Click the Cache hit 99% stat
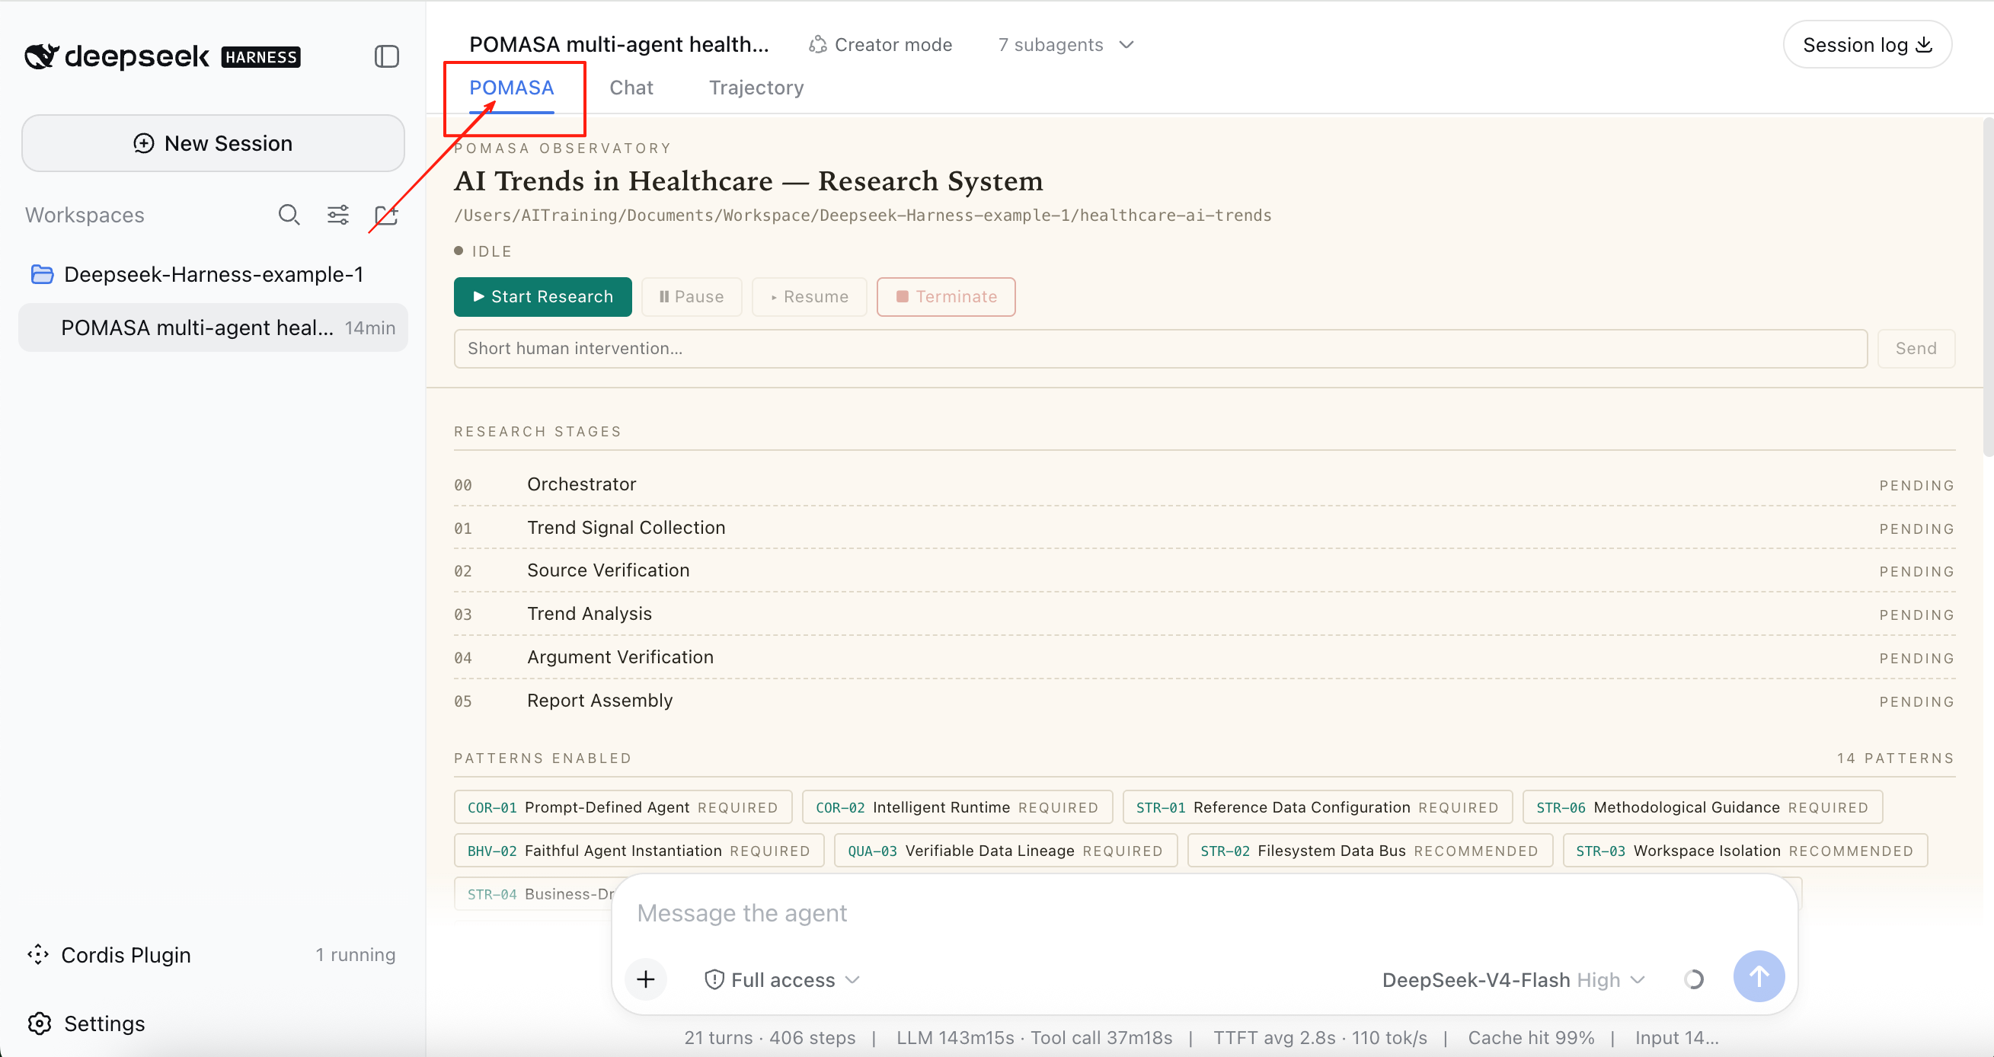1994x1057 pixels. click(1530, 1038)
